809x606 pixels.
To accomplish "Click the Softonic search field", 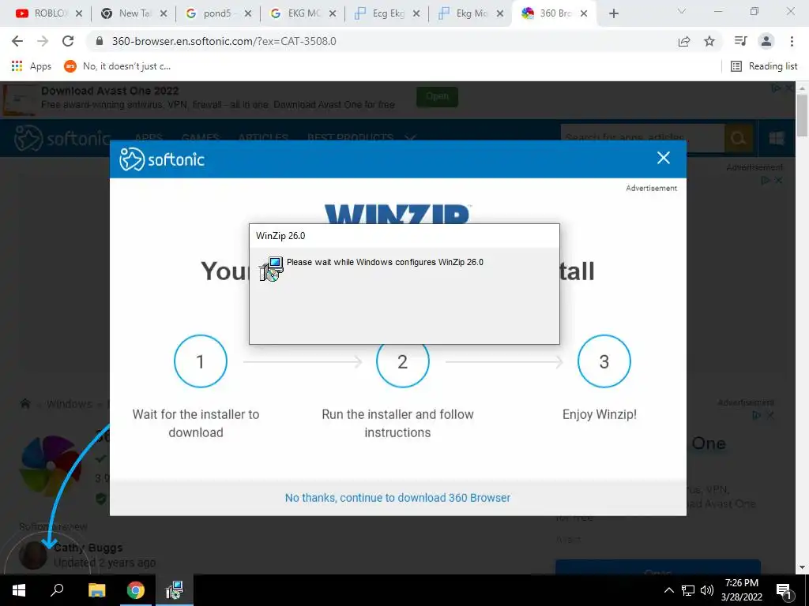I will (642, 137).
